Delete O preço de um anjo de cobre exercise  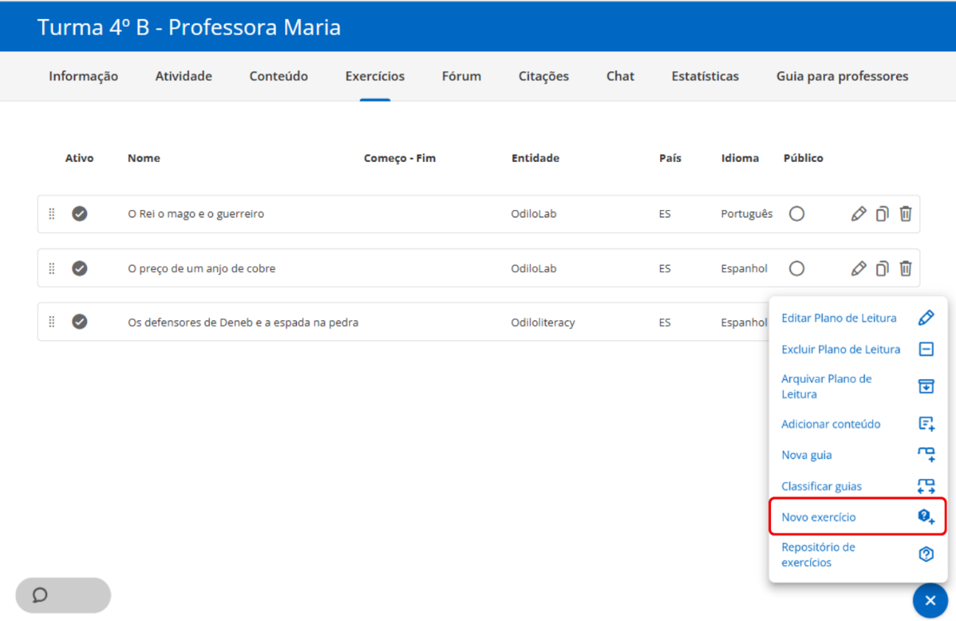pyautogui.click(x=905, y=269)
